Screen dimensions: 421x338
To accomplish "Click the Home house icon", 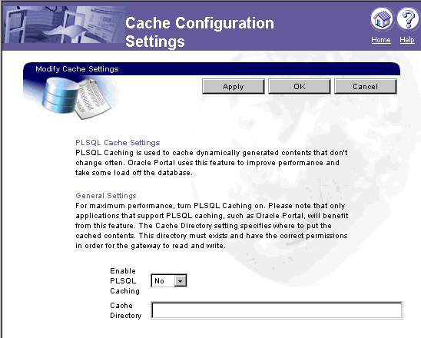I will pos(382,19).
